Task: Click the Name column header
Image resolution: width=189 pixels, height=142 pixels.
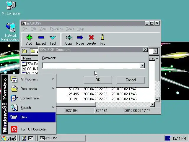Action: [30, 58]
